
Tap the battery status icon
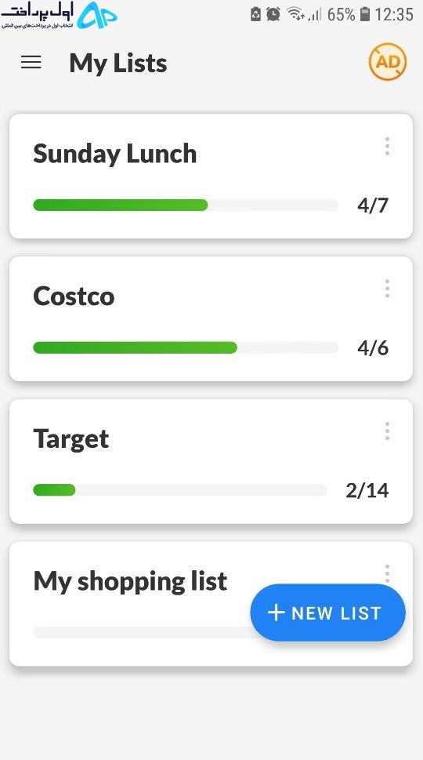[x=365, y=14]
